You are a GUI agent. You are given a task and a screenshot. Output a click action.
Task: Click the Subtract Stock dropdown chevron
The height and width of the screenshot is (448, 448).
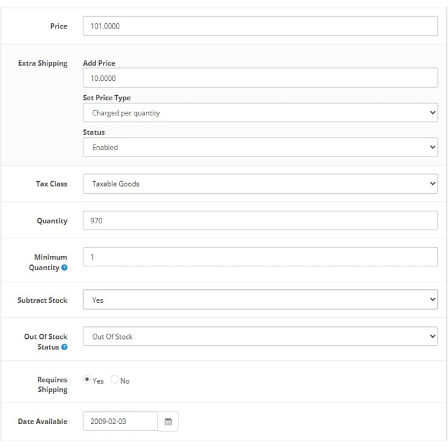433,300
